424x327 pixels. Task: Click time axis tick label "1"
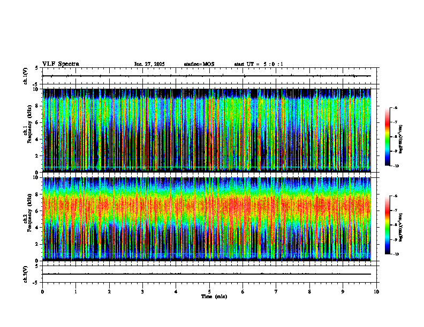(x=75, y=292)
